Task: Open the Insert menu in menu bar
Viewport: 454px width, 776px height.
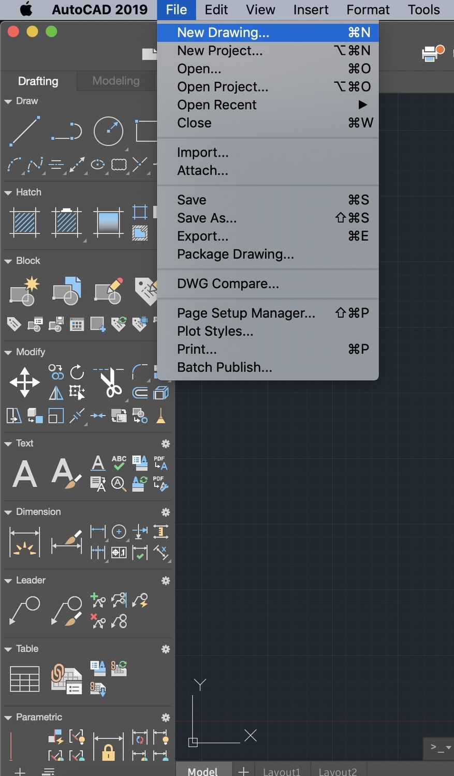Action: pos(311,10)
